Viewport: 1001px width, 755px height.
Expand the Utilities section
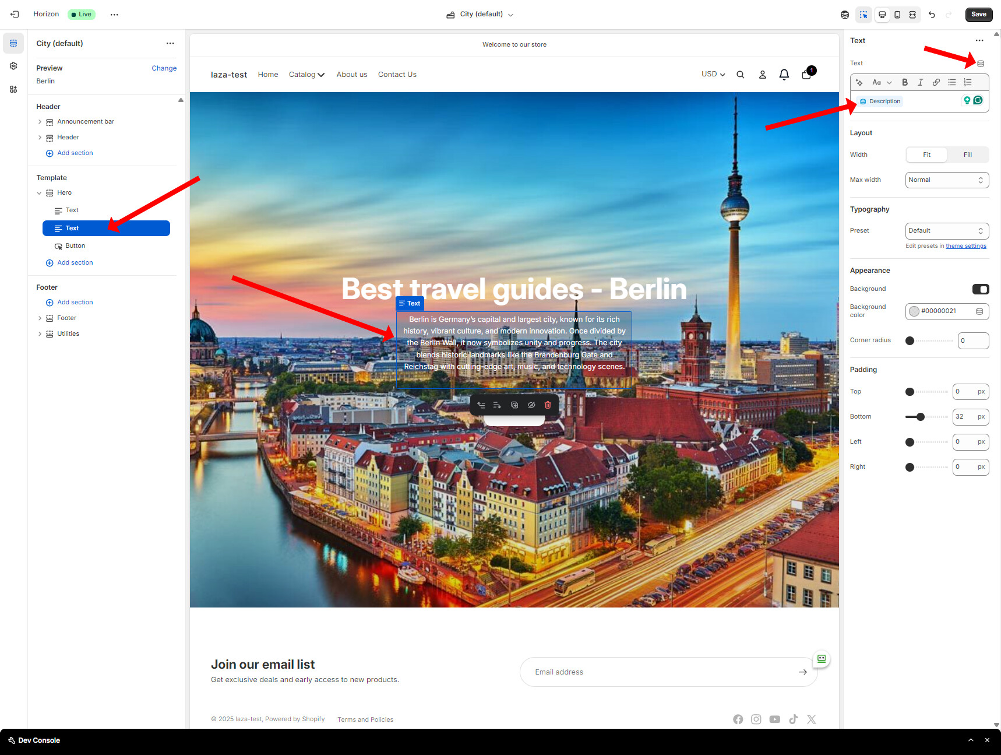point(40,334)
